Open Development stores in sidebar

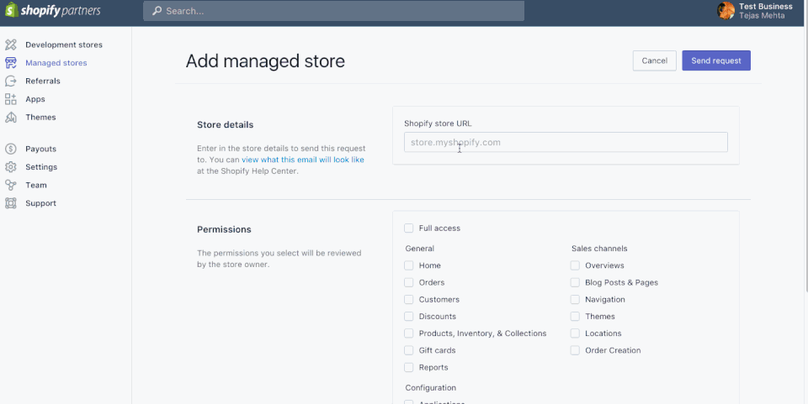pyautogui.click(x=64, y=45)
